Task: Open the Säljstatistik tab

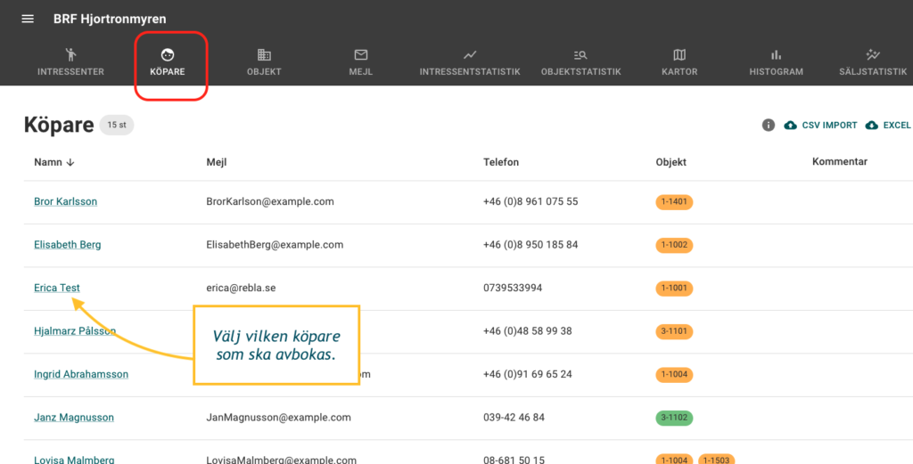Action: click(872, 62)
